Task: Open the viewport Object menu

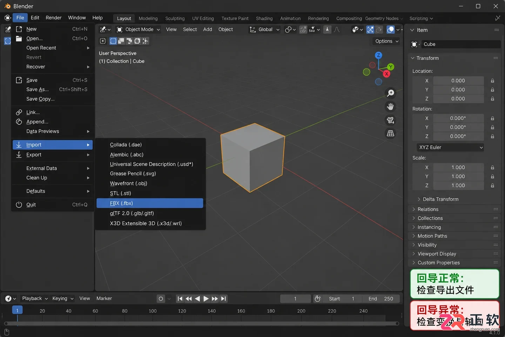Action: click(x=225, y=29)
